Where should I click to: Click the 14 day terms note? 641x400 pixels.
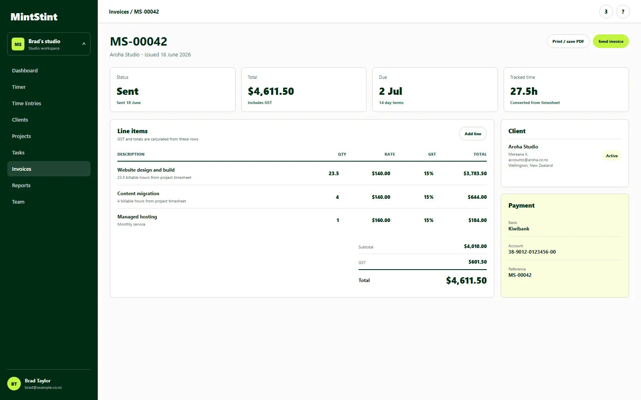pos(391,103)
